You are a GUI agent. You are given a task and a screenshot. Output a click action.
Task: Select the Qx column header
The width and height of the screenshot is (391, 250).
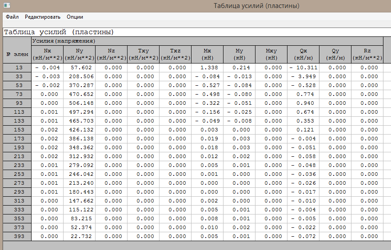[x=303, y=54]
